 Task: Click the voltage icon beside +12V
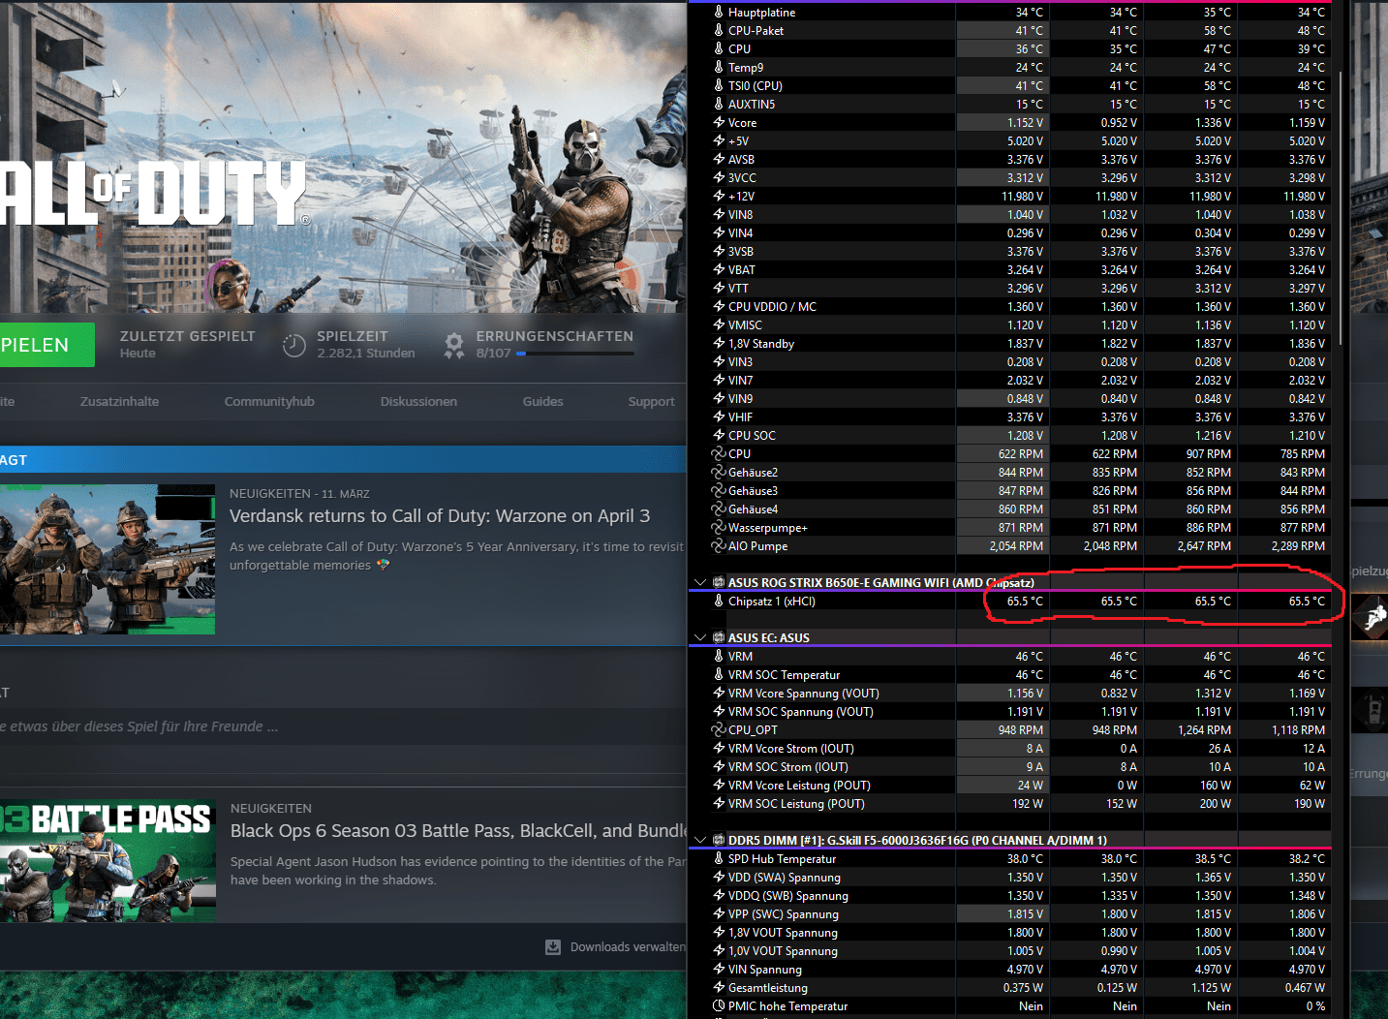[719, 197]
